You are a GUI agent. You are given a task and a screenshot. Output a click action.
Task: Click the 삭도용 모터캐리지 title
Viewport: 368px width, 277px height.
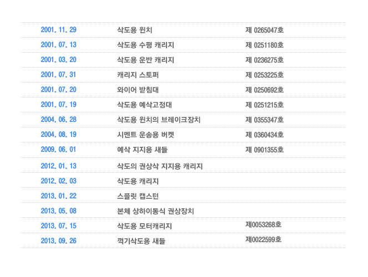pos(144,226)
